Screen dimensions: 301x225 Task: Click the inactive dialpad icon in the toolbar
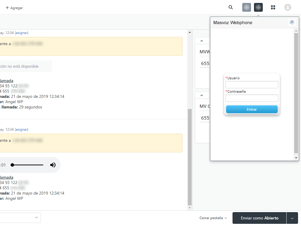tap(247, 7)
